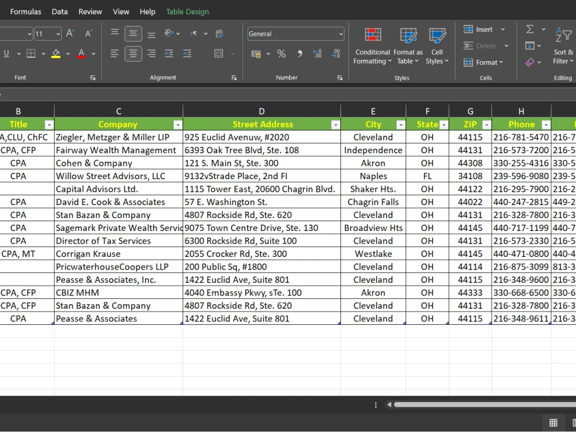This screenshot has width=576, height=432.
Task: Open Street Address filter dropdown
Action: tap(335, 125)
